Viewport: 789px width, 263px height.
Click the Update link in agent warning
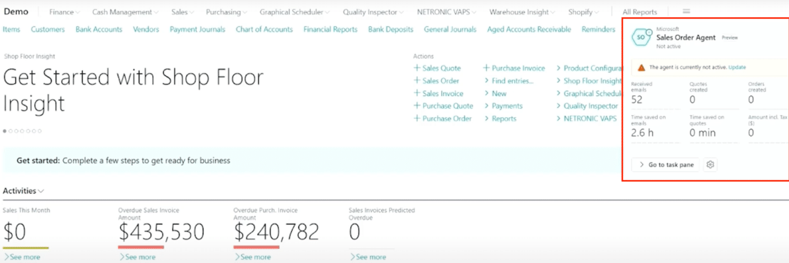[x=737, y=67]
